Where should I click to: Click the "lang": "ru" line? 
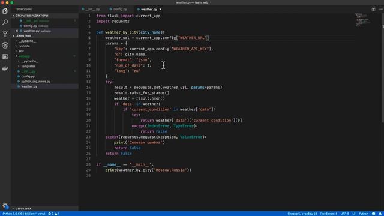point(127,71)
